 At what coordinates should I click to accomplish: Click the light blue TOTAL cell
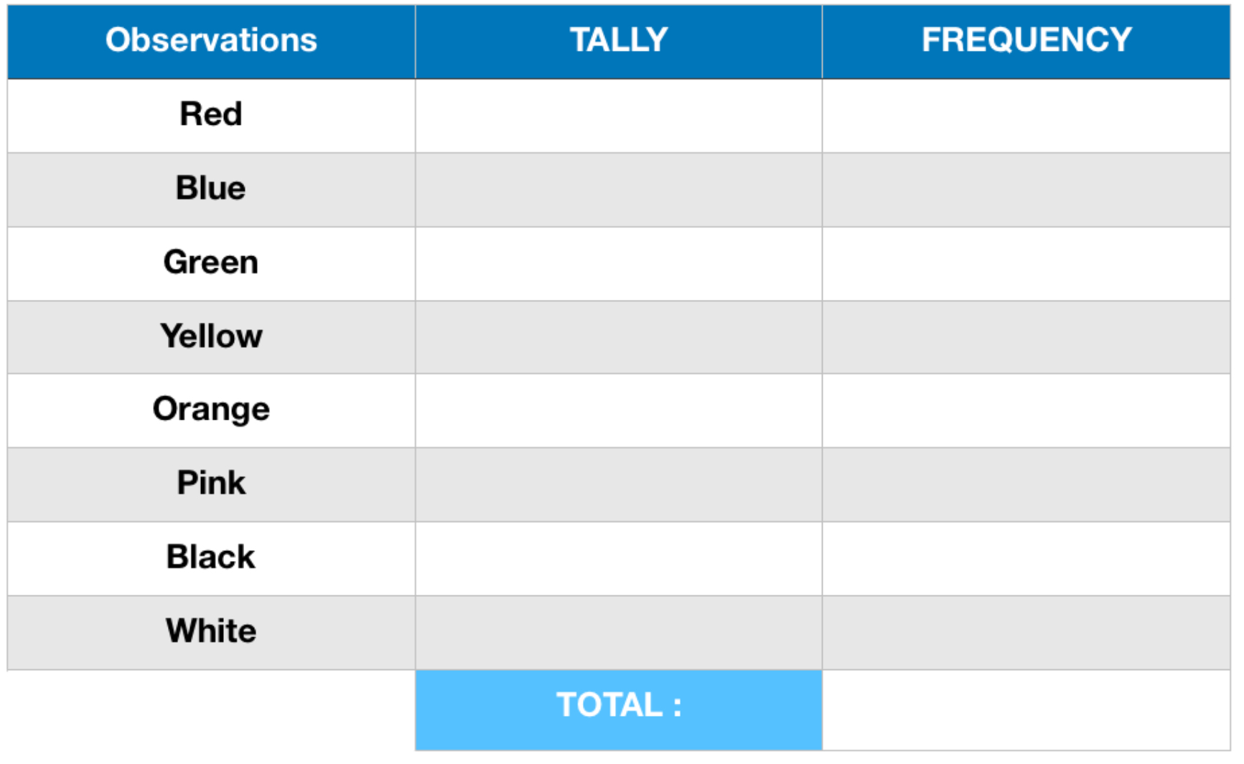619,710
